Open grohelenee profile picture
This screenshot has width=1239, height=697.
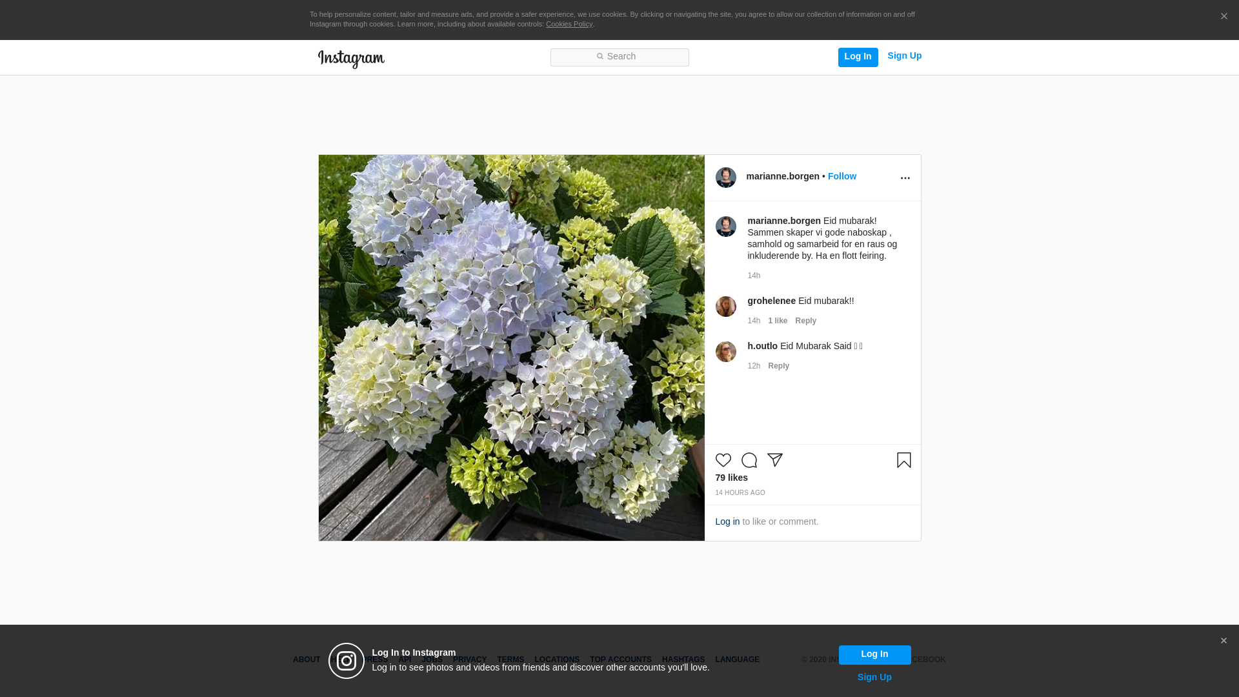point(726,307)
